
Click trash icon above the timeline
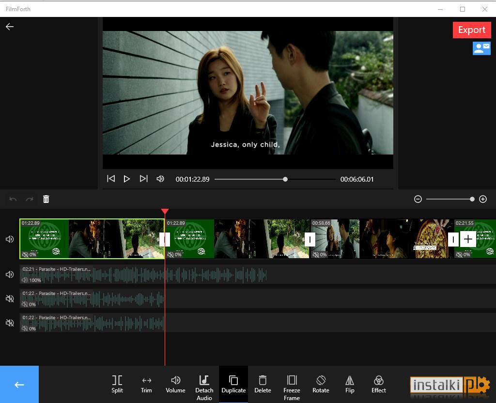(46, 199)
